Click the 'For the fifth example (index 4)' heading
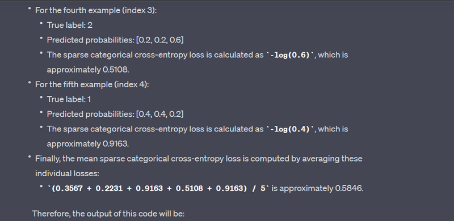454x221 pixels. pyautogui.click(x=92, y=84)
